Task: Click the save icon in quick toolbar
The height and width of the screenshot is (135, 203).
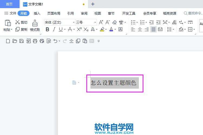Action: 21,41
